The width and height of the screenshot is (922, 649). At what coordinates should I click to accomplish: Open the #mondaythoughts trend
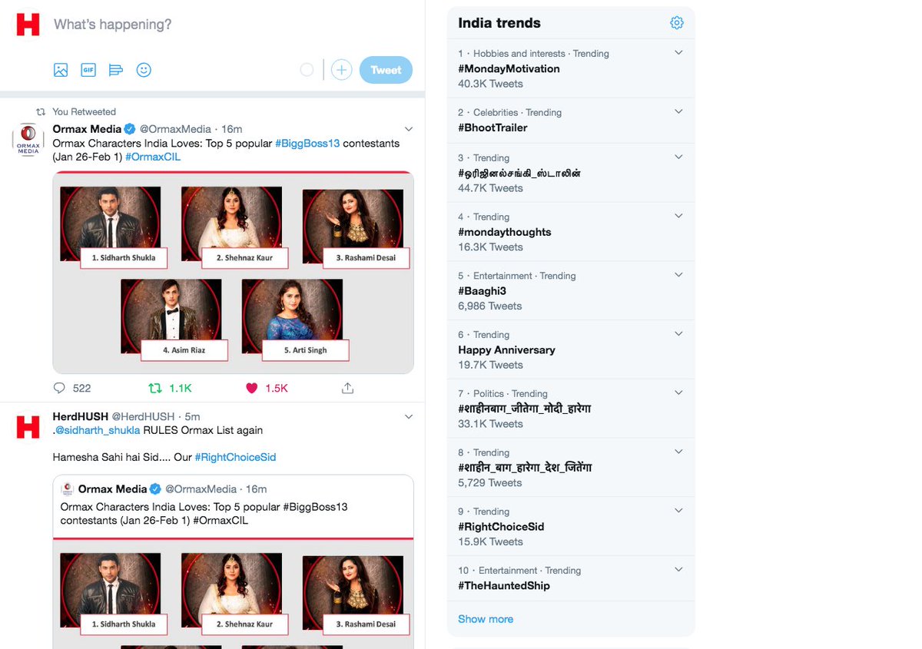point(505,232)
